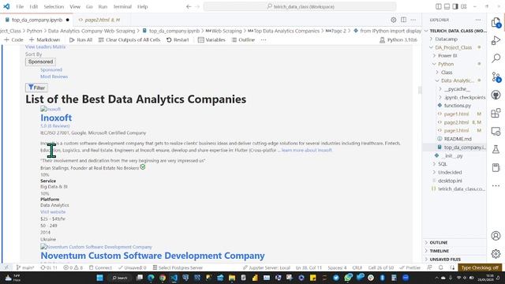Split the editor with split icon
Screen dimensions: 505x284
click(403, 20)
